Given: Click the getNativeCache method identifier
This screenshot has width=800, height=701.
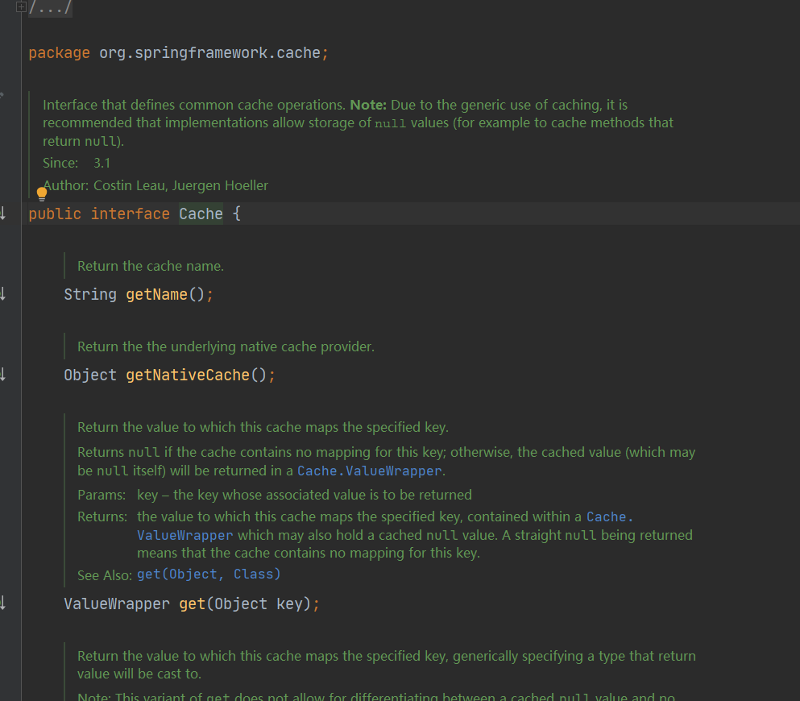Looking at the screenshot, I should coord(188,375).
